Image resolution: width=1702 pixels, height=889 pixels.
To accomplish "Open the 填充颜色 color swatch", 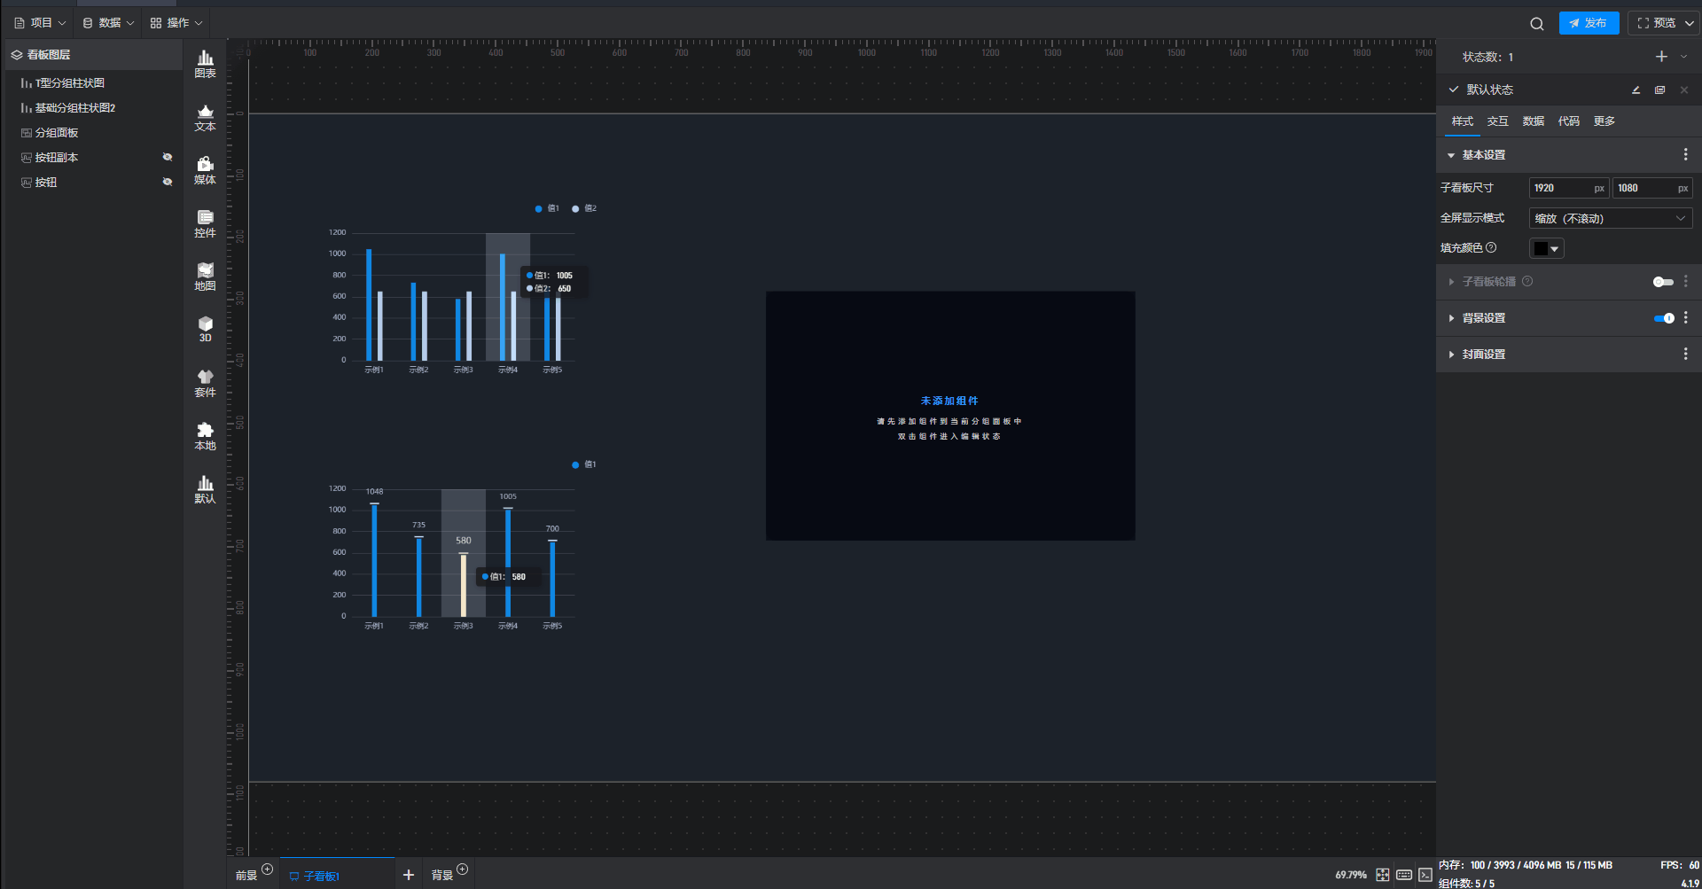I will coord(1546,249).
